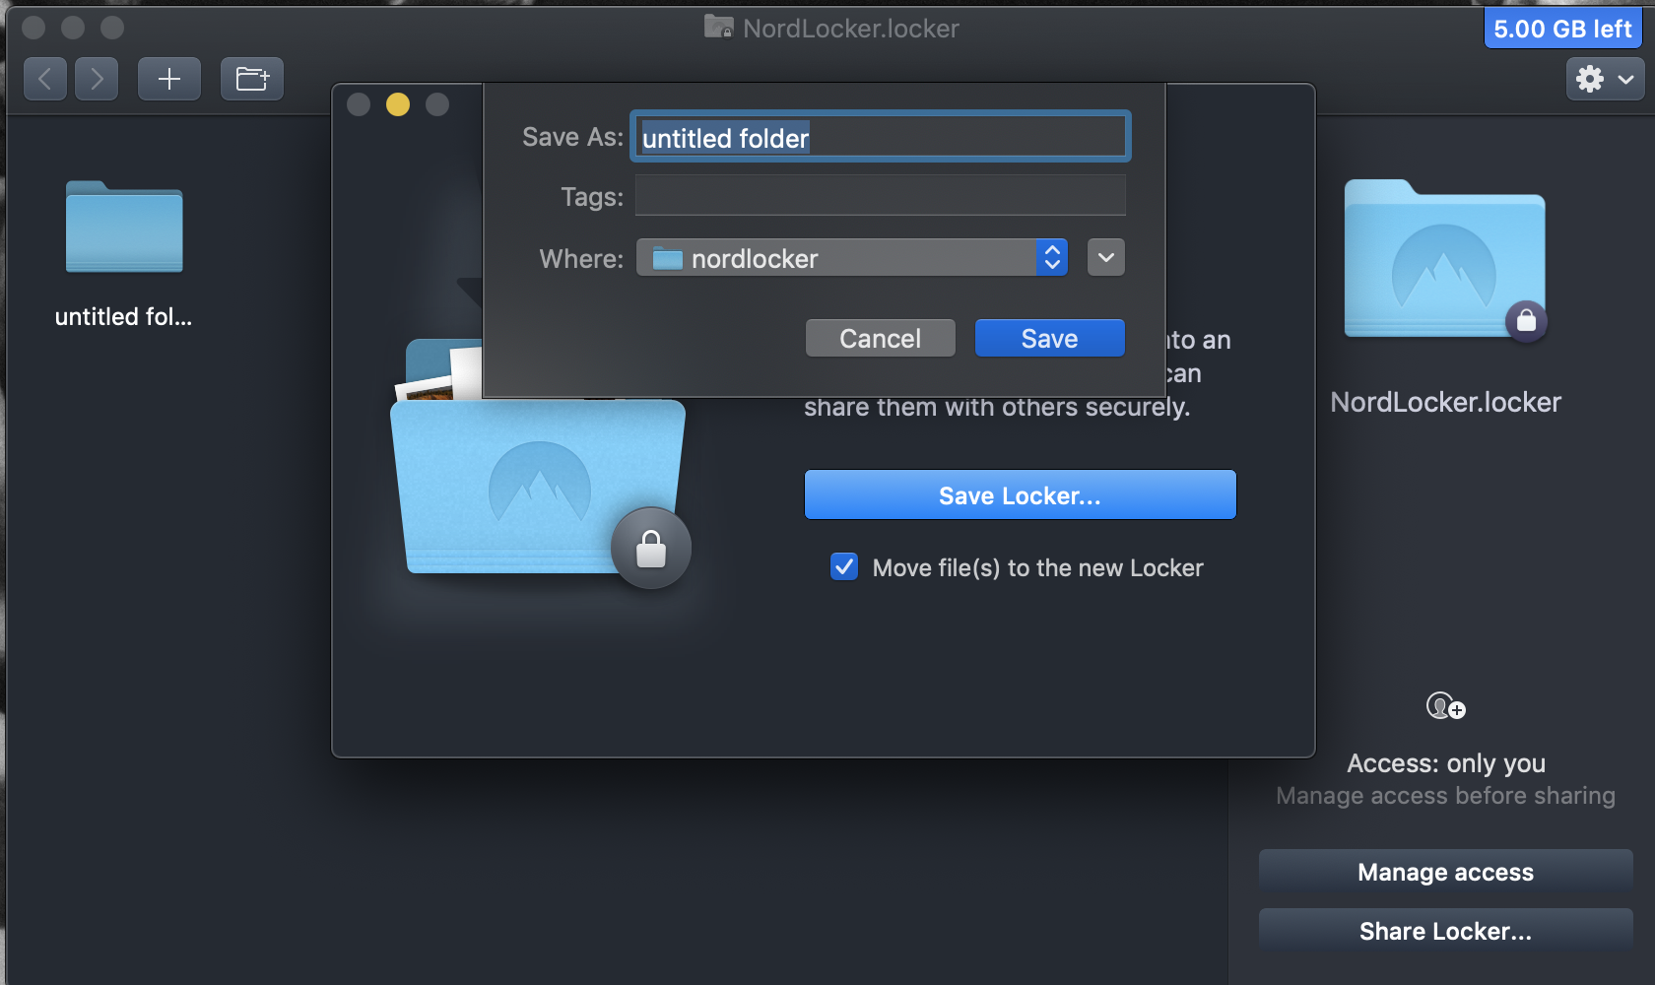
Task: Open the settings gear menu
Action: click(x=1590, y=79)
